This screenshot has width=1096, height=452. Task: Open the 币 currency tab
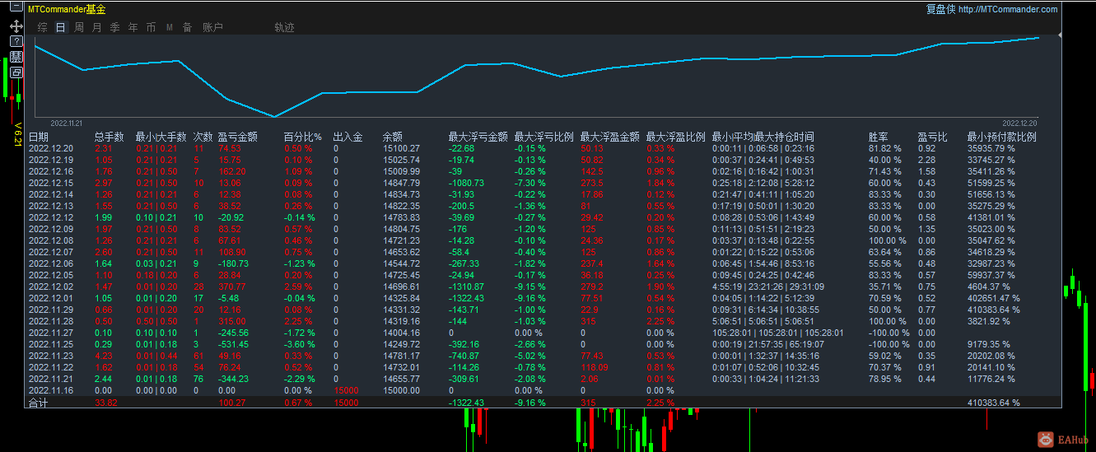click(x=152, y=27)
